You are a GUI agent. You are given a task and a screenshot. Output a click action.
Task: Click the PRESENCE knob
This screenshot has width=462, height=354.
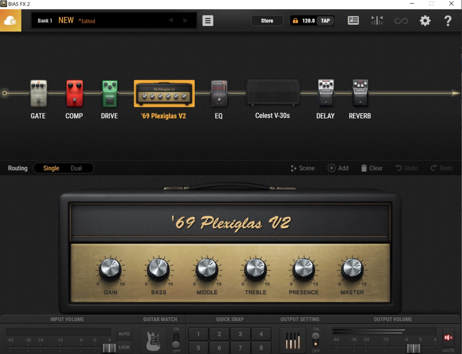tap(304, 269)
